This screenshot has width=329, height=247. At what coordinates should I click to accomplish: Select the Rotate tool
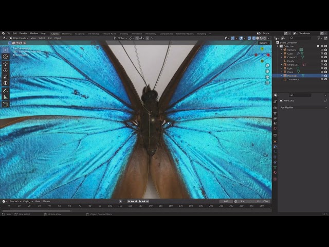[x=6, y=70]
